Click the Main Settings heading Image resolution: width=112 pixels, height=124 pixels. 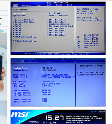(x=20, y=10)
